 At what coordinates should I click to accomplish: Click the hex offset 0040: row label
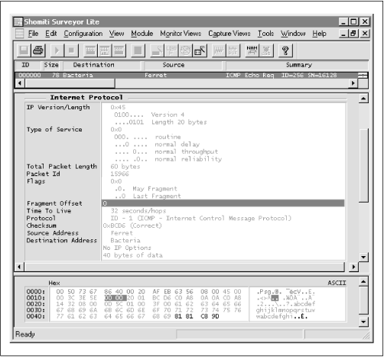coord(36,316)
